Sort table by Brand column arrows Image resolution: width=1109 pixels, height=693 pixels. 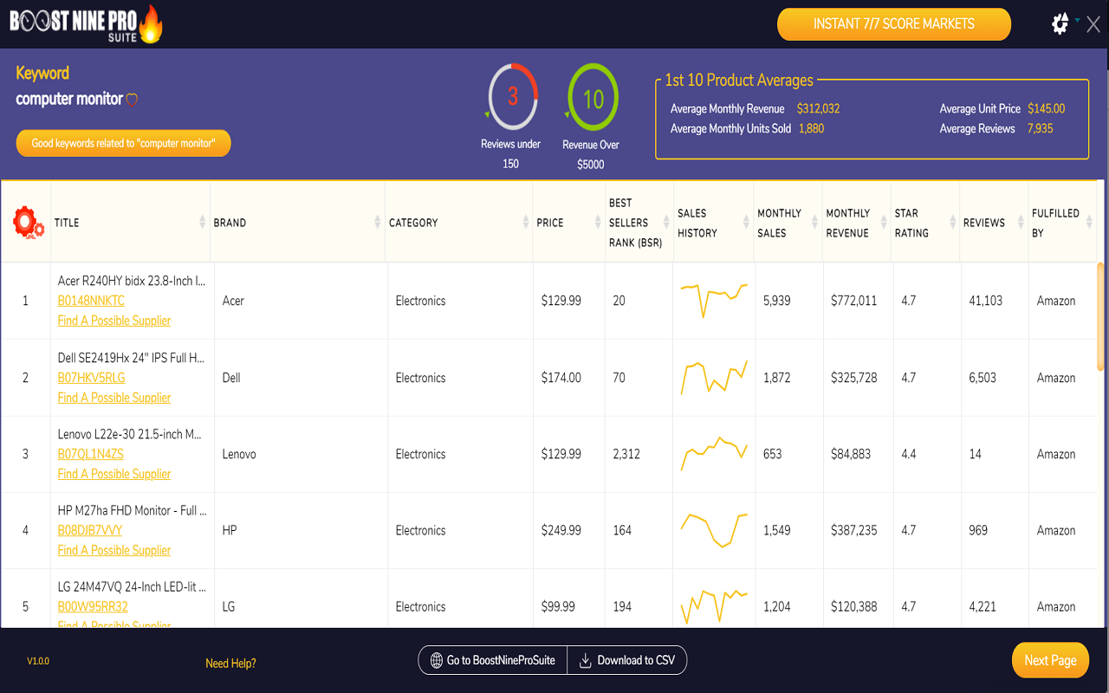tap(378, 223)
